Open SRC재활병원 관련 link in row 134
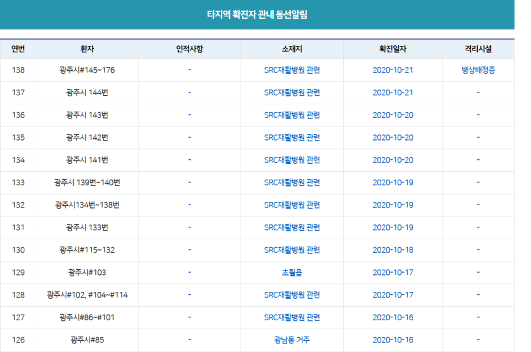The image size is (531, 352). [292, 160]
